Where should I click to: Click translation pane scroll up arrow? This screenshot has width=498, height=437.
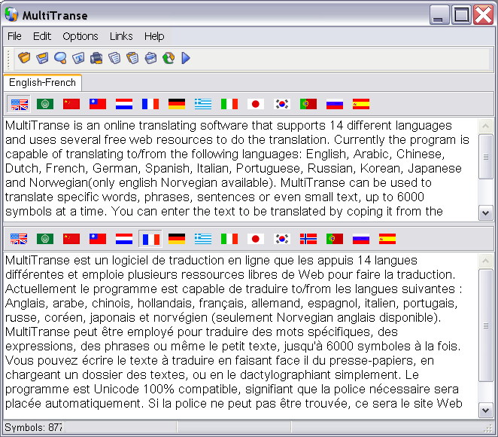tap(486, 261)
